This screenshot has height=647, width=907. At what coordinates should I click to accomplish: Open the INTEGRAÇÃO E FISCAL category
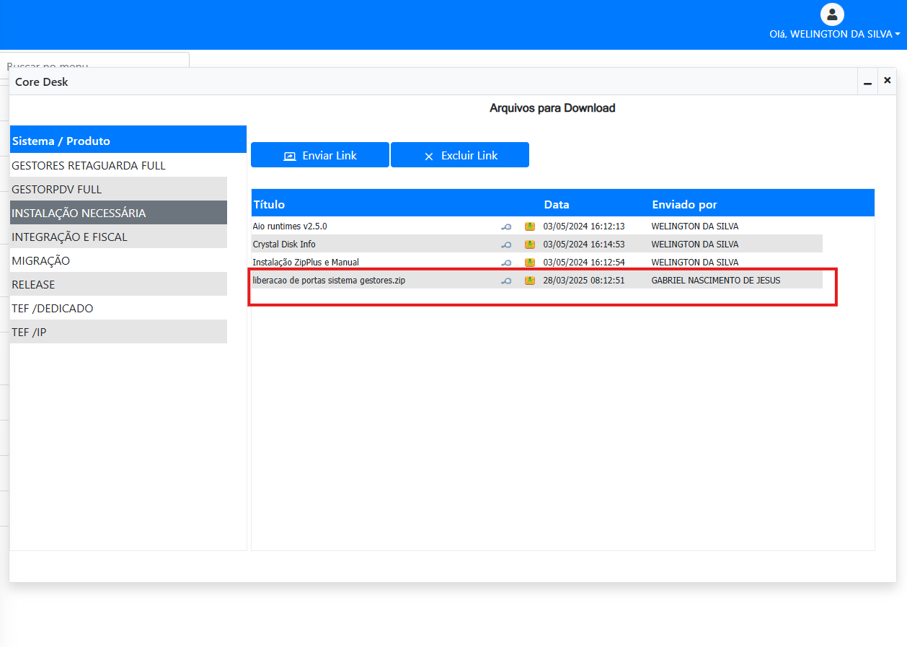point(69,237)
